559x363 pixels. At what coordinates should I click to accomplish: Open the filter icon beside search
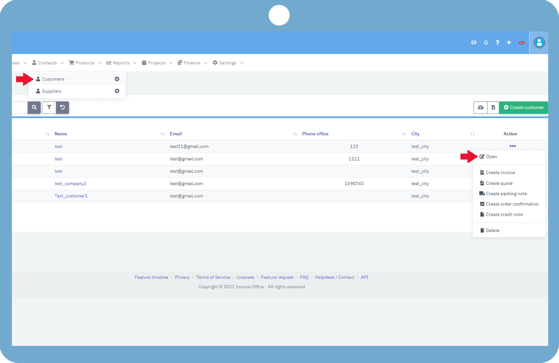click(49, 108)
